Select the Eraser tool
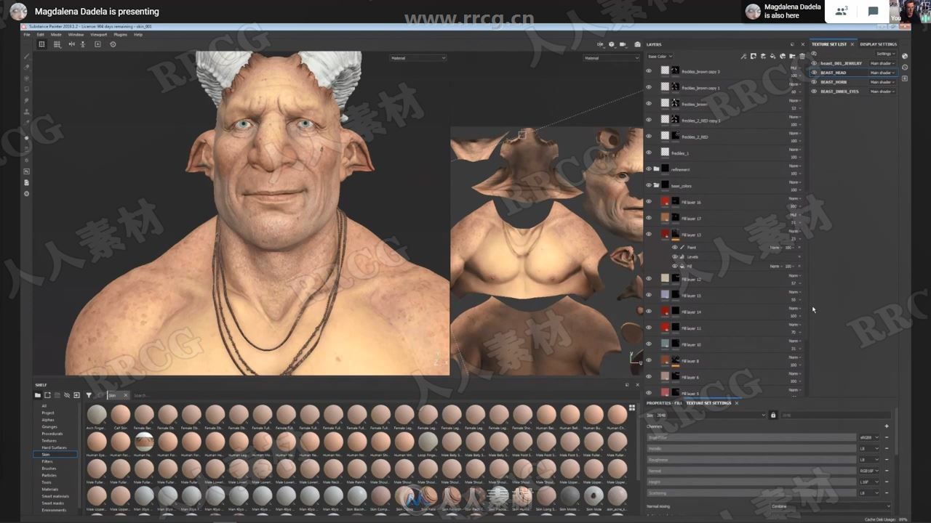The height and width of the screenshot is (523, 931). pyautogui.click(x=26, y=68)
